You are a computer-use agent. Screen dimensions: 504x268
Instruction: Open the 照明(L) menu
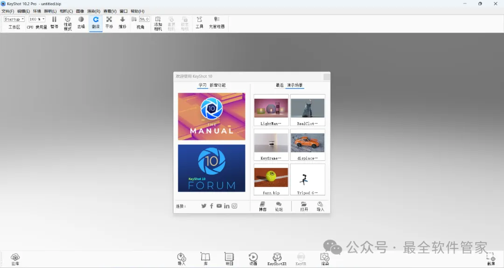pos(50,11)
